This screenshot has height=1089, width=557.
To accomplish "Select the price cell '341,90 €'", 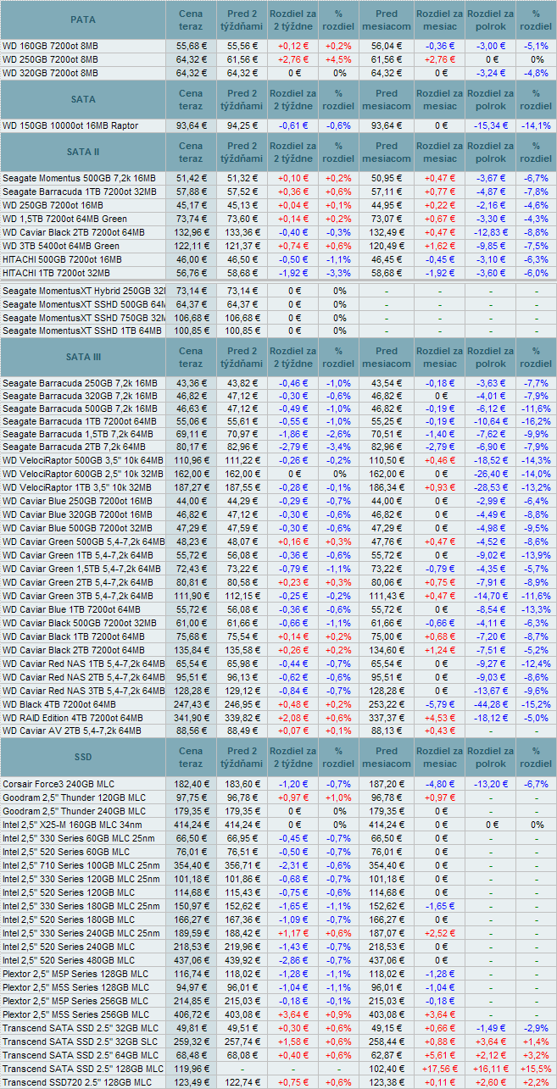I will coord(192,719).
